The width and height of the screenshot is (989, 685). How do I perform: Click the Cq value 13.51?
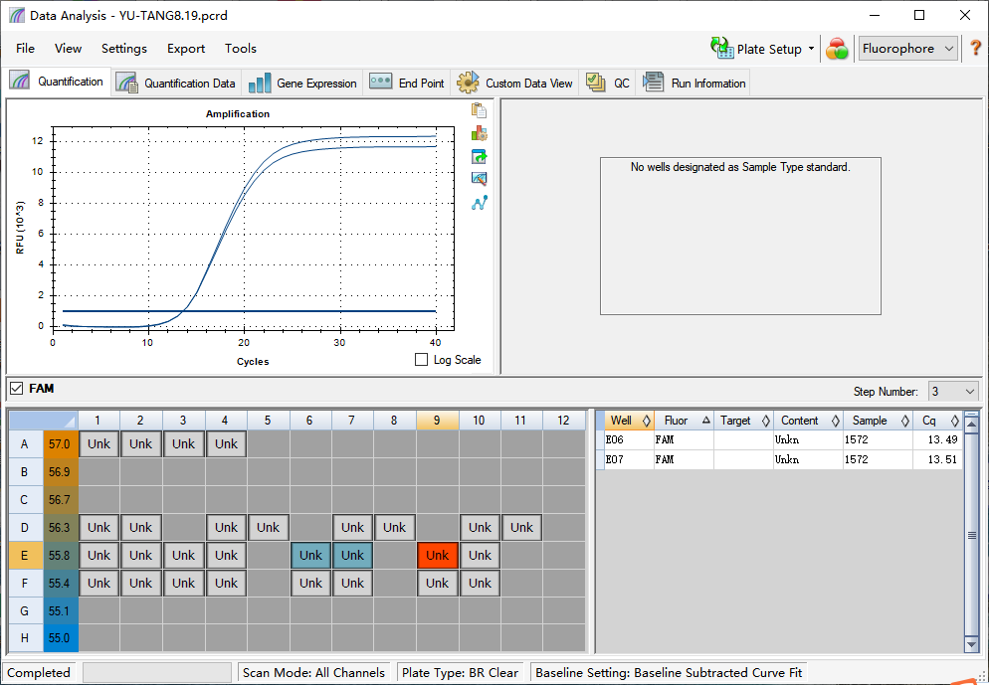942,459
